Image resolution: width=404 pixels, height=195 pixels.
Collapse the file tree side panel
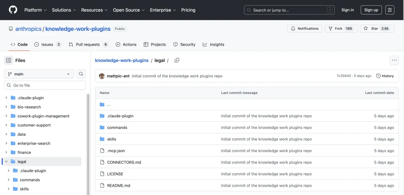pos(8,60)
